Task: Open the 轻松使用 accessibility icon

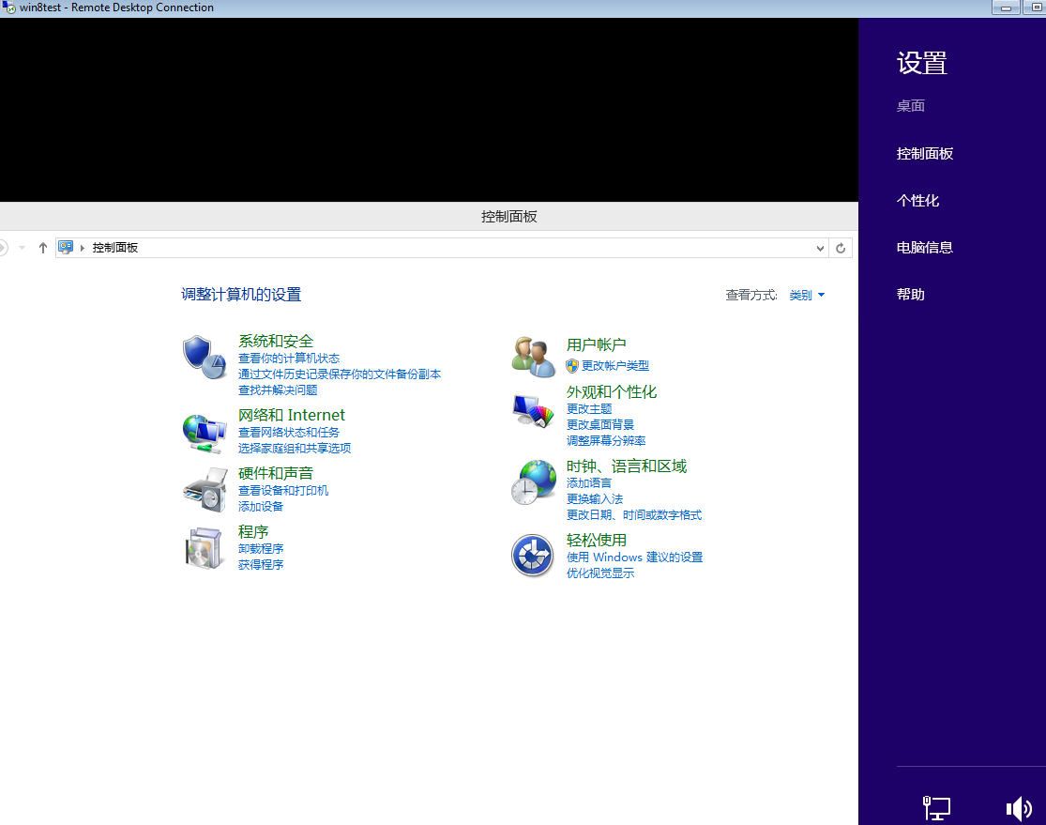Action: [532, 556]
